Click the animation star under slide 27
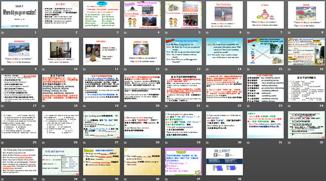The height and width of the screenshot is (181, 326). click(84, 143)
